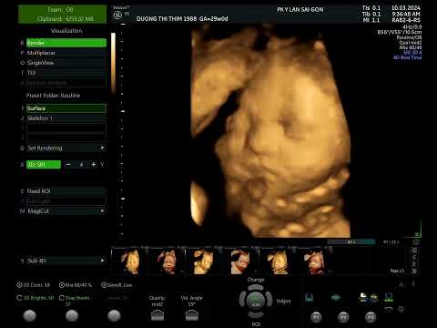Choose the Surface render preset
Viewport: 437px width, 328px height.
[66, 108]
